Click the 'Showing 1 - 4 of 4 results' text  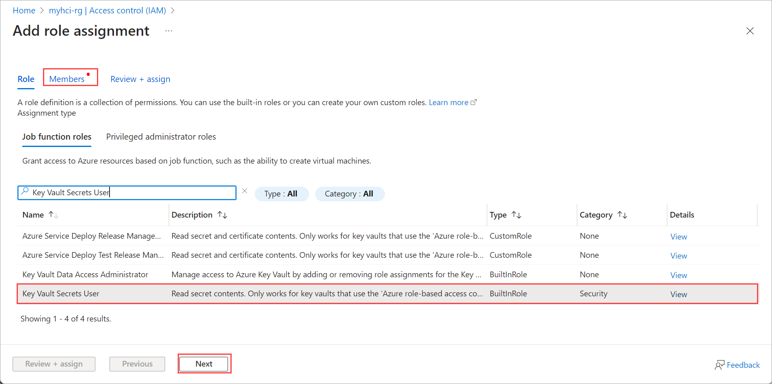tap(66, 319)
